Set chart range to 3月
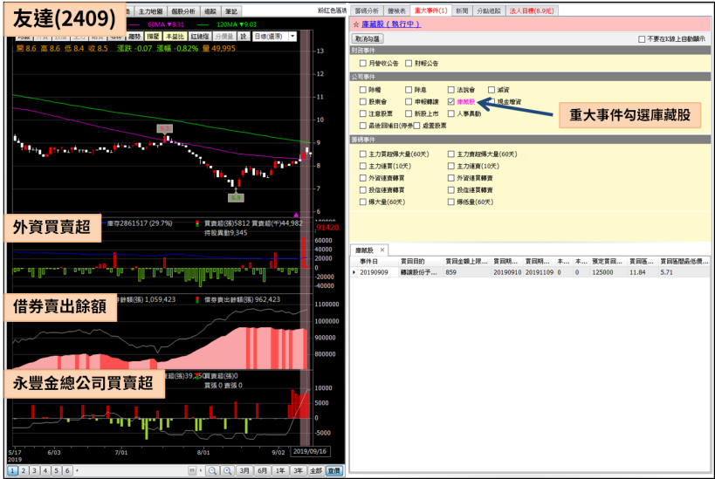715x479 pixels. click(x=244, y=470)
